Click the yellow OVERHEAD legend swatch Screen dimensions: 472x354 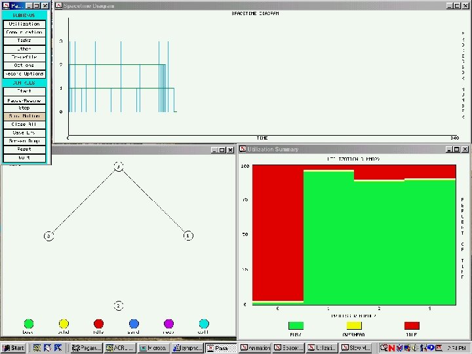click(354, 326)
